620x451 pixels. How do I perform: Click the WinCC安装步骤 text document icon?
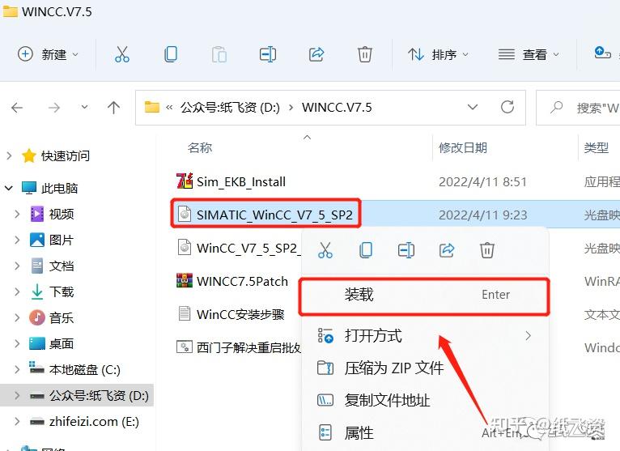coord(185,314)
